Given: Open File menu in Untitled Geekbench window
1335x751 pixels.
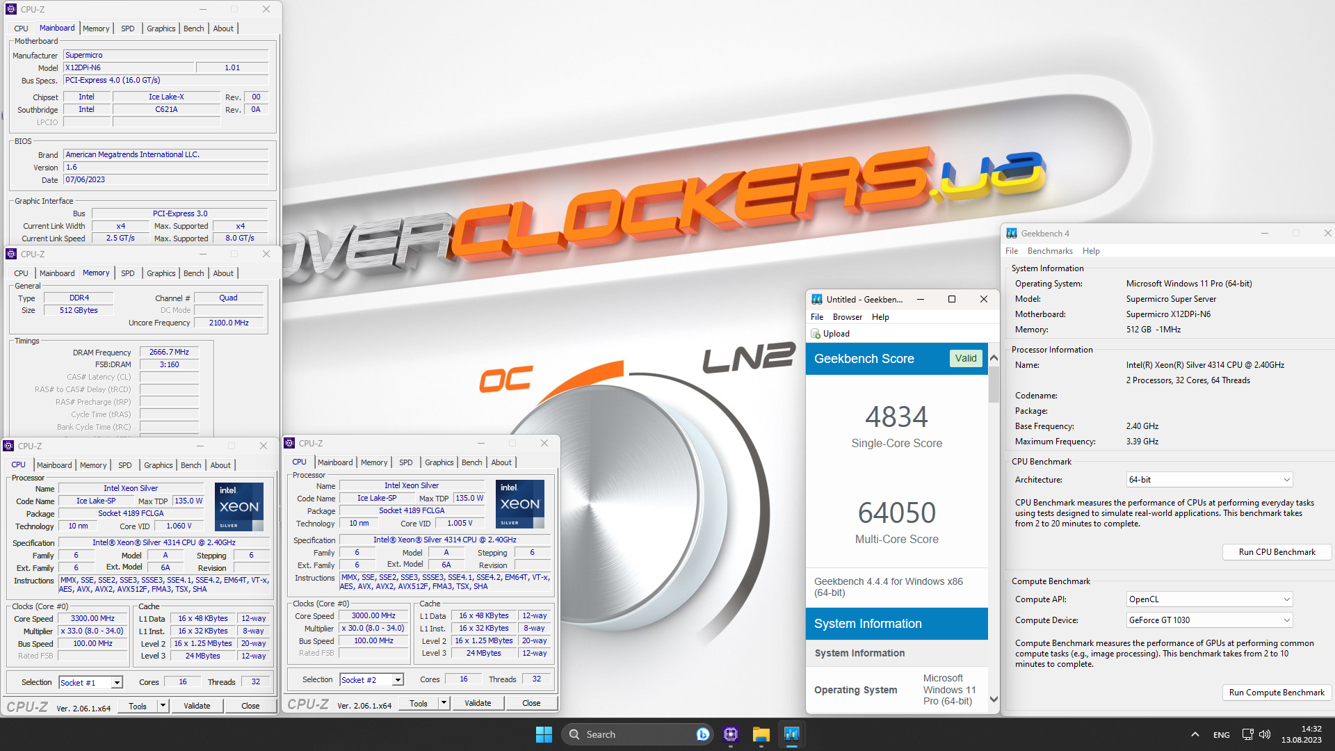Looking at the screenshot, I should click(817, 316).
